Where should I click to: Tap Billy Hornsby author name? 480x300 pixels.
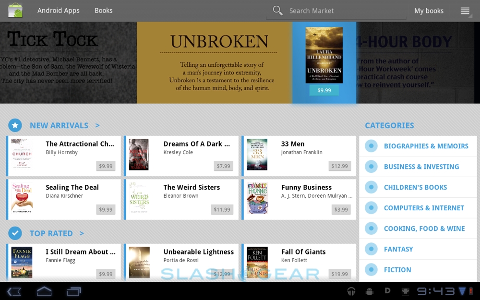pos(61,153)
